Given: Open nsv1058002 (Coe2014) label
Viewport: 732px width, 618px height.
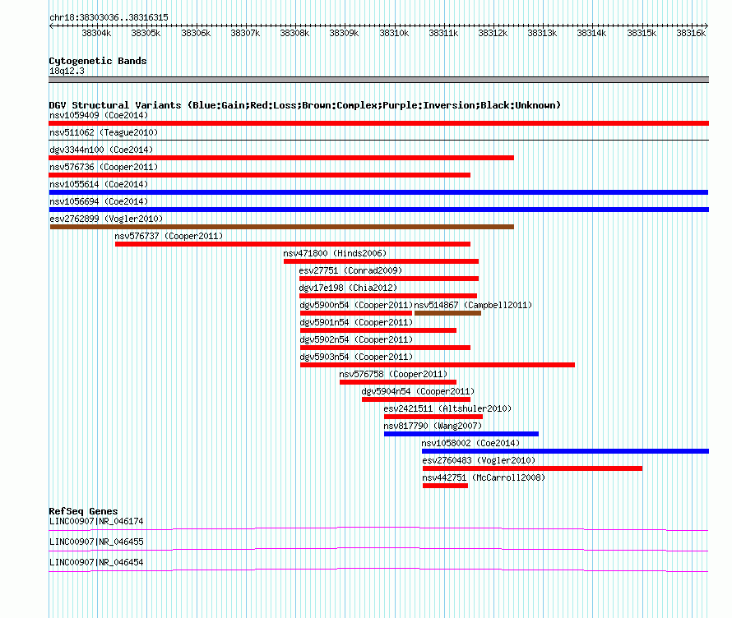Looking at the screenshot, I should [470, 443].
